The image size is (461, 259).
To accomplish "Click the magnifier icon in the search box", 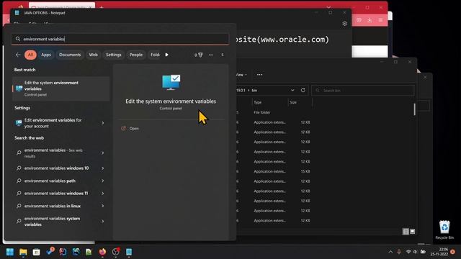I will 18,39.
